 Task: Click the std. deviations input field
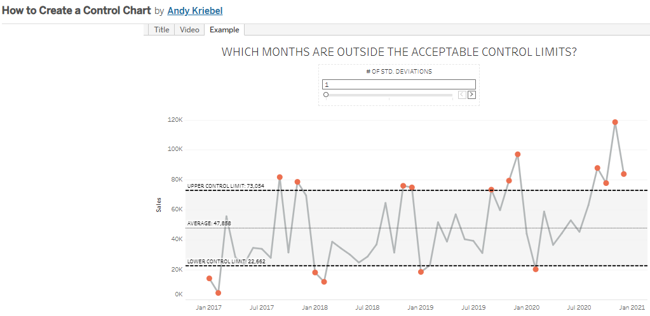pos(398,84)
